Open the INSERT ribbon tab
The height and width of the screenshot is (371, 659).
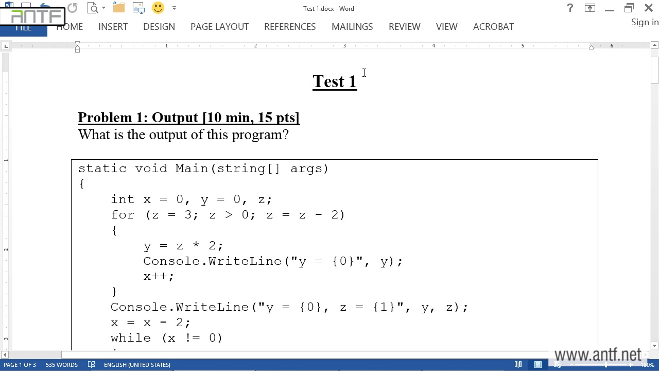pyautogui.click(x=113, y=27)
